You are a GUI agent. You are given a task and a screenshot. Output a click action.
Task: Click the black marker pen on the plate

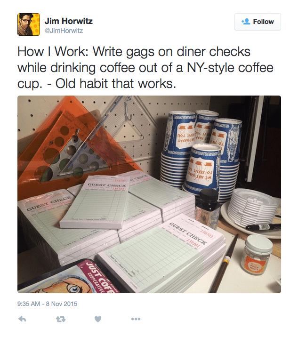[263, 227]
